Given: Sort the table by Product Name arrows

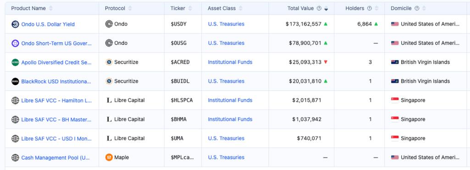Looking at the screenshot, I should click(50, 8).
